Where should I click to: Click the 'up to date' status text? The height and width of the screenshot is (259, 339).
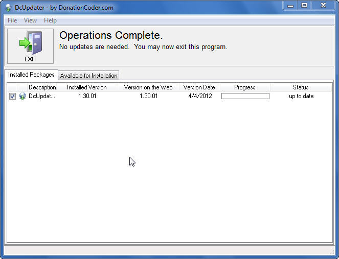[301, 96]
